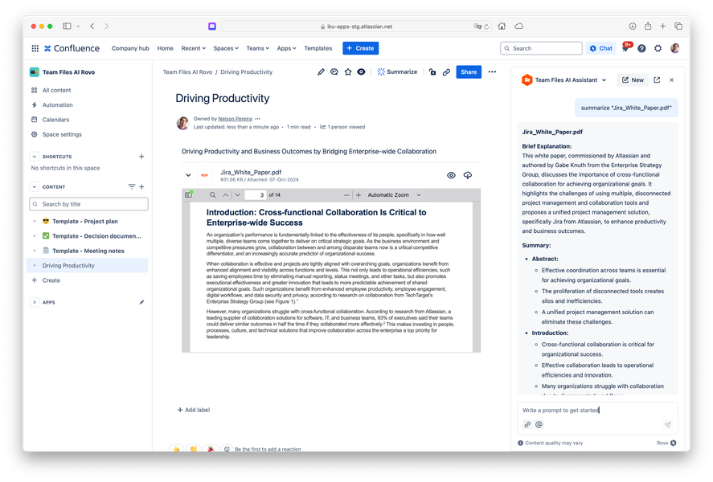Open page restrictions lock icon
Viewport: 713px width, 482px height.
pyautogui.click(x=432, y=71)
